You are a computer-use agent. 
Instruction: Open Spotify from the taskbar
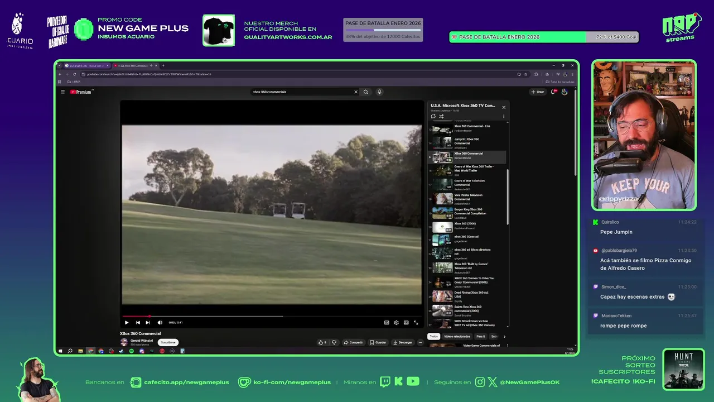pyautogui.click(x=132, y=351)
